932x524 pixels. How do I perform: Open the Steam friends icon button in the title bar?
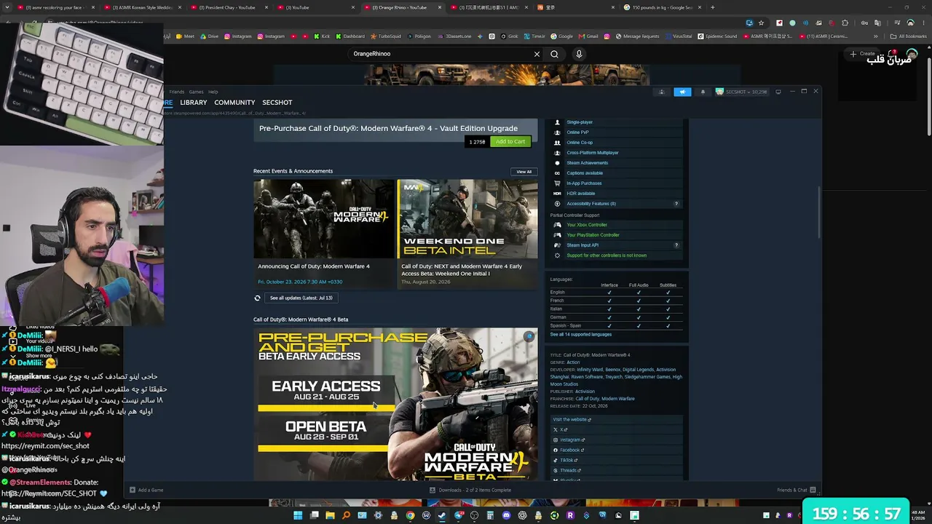[661, 92]
